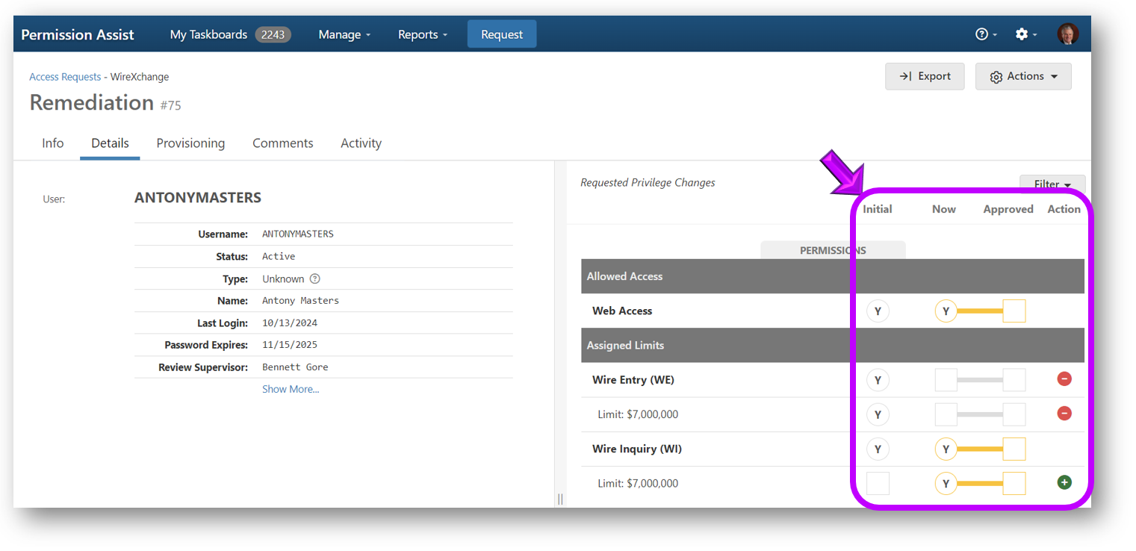Click the Initial Y circle for Web Access
The height and width of the screenshot is (551, 1136).
[878, 311]
